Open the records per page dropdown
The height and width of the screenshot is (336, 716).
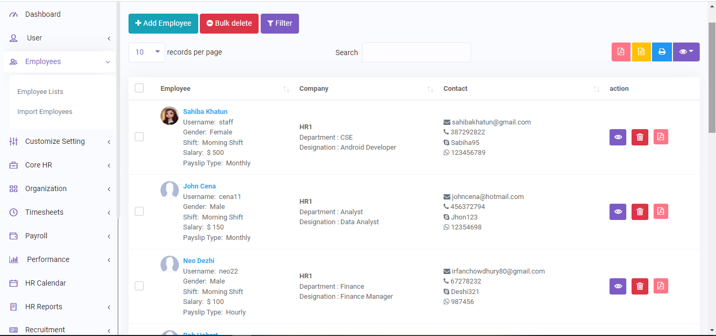147,52
